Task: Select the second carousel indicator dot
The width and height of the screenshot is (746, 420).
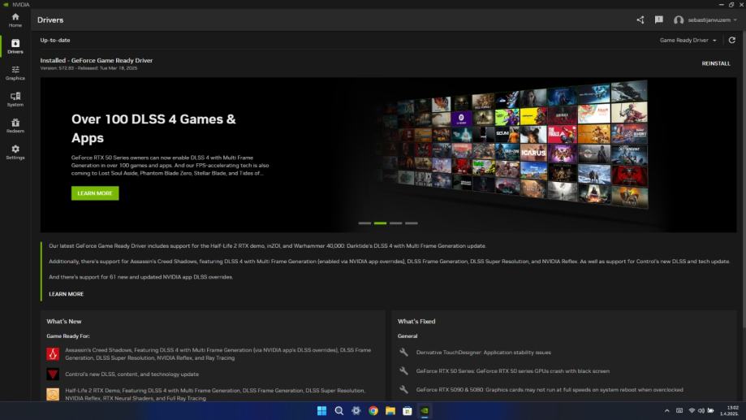Action: pyautogui.click(x=380, y=223)
